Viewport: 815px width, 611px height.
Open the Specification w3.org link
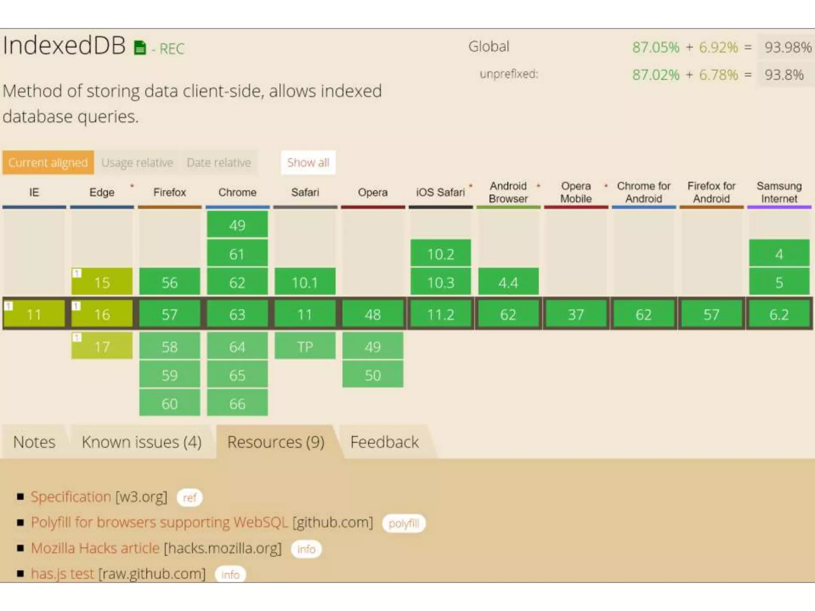click(71, 497)
